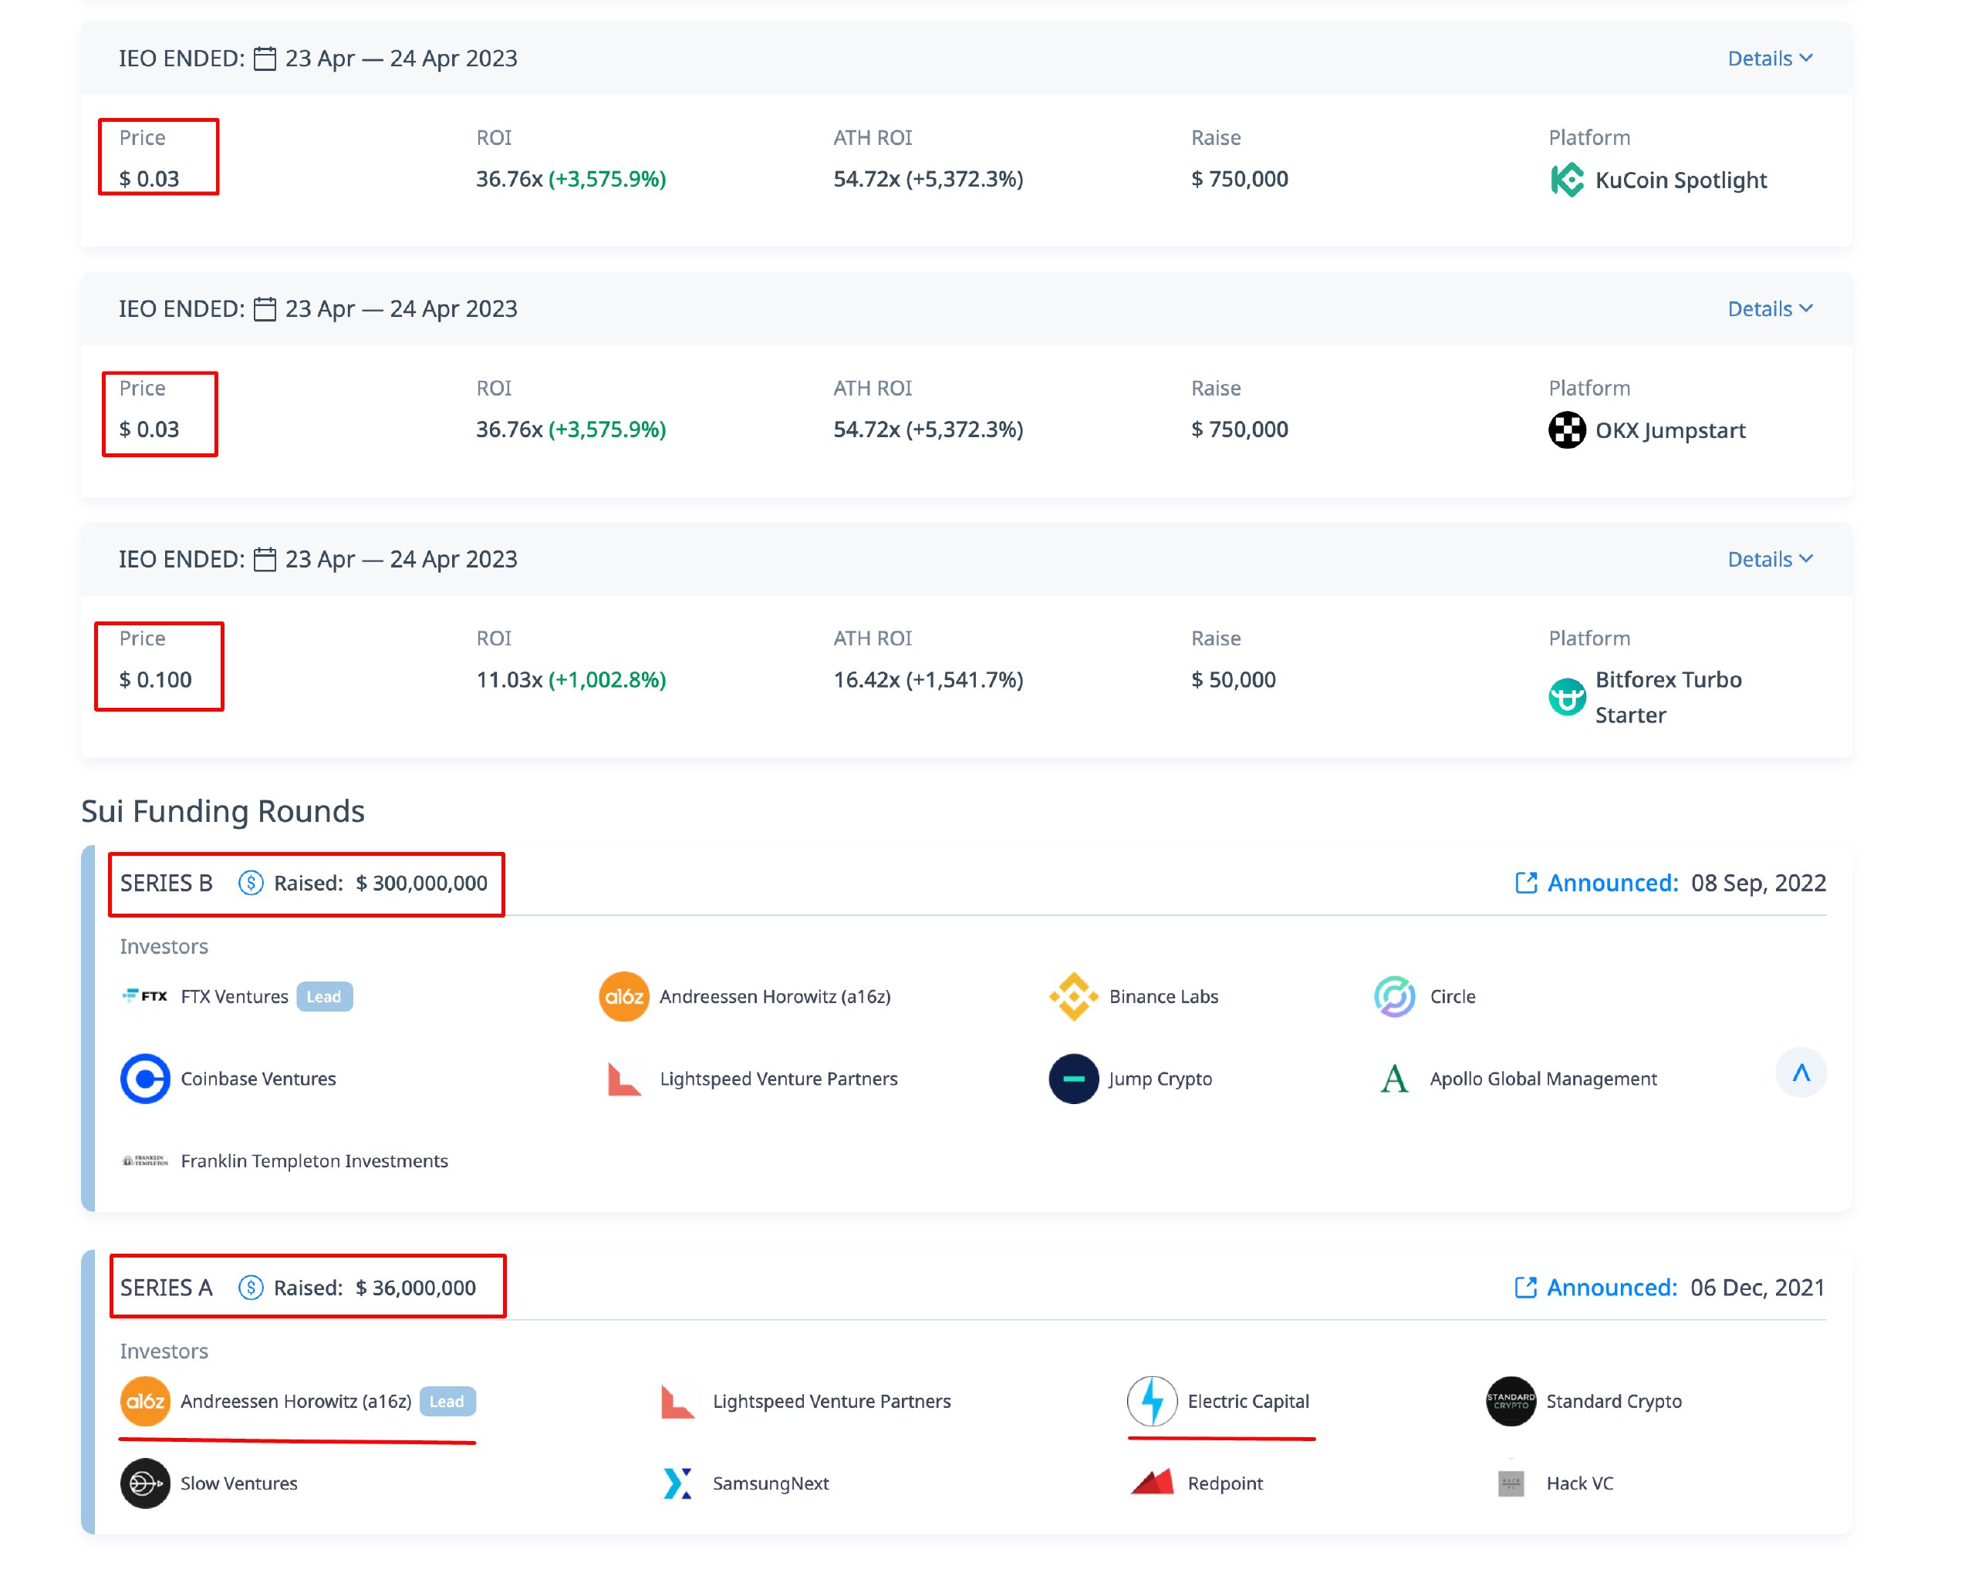This screenshot has width=1975, height=1586.
Task: Select the $ 50,000 raise value
Action: [x=1233, y=679]
